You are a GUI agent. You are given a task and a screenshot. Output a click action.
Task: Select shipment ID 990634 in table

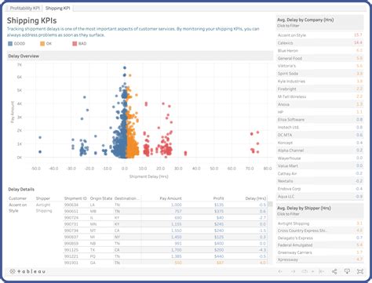(x=71, y=205)
